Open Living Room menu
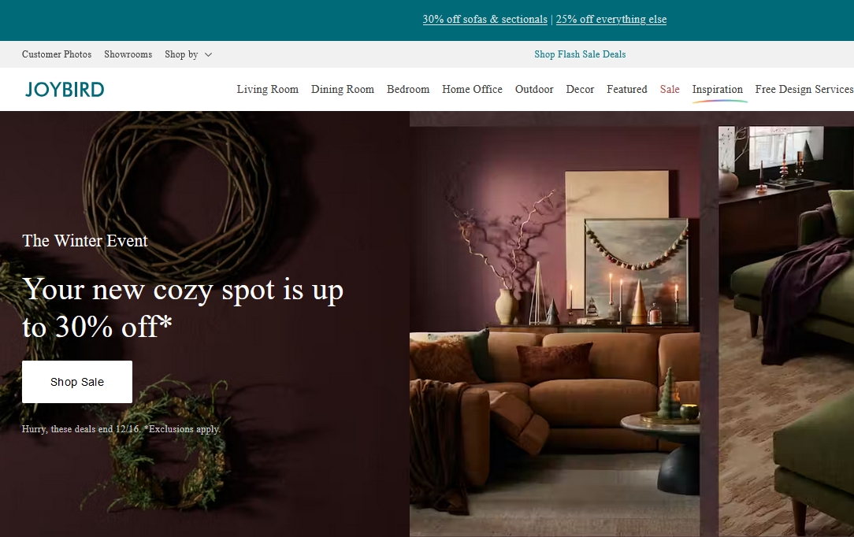 coord(267,89)
